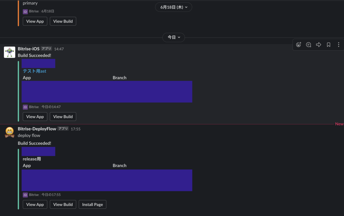Open the Install Page button

[93, 205]
